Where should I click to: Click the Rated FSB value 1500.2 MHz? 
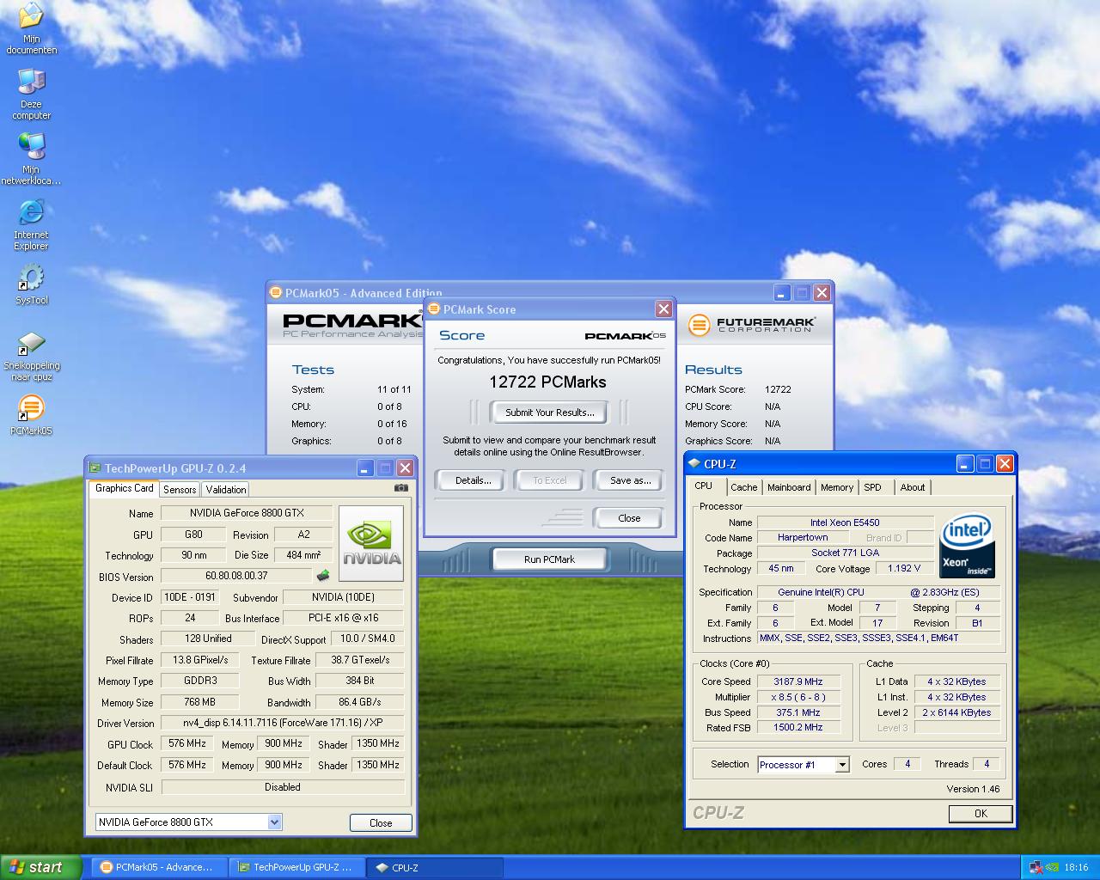click(798, 727)
